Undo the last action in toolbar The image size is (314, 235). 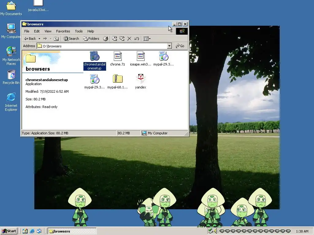coord(136,39)
